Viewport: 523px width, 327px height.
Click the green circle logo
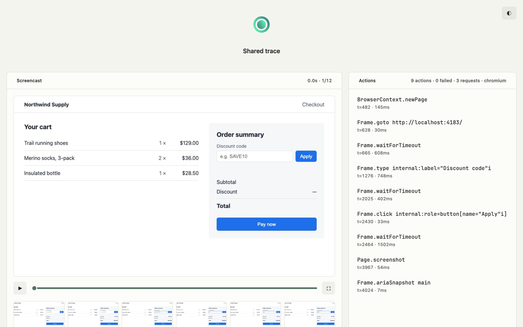[261, 25]
